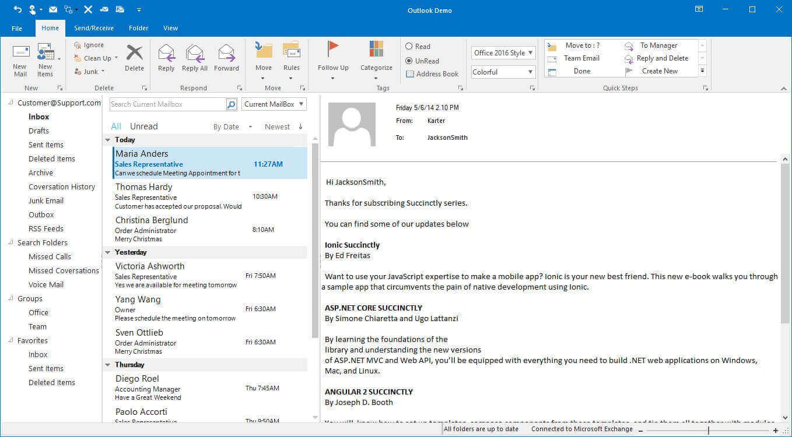Viewport: 792px width, 437px height.
Task: Click the Categorize color grid icon
Action: 376,50
